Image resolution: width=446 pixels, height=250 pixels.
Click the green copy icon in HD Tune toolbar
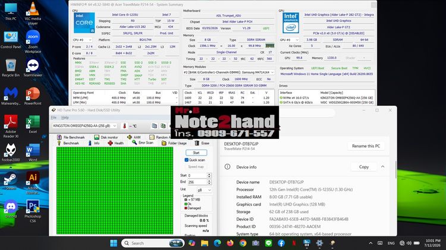(163, 126)
